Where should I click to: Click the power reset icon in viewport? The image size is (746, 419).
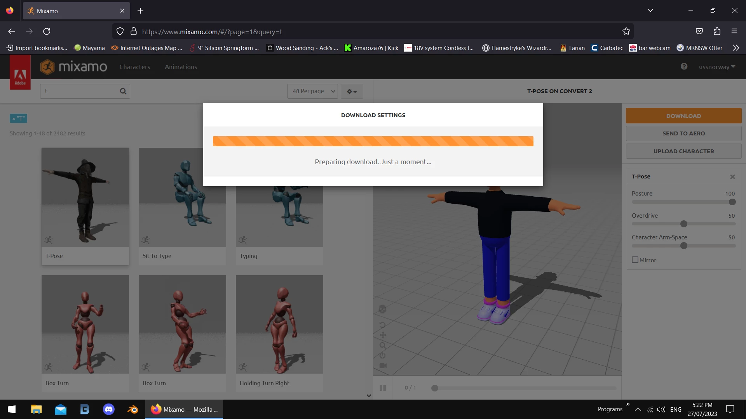click(x=382, y=355)
